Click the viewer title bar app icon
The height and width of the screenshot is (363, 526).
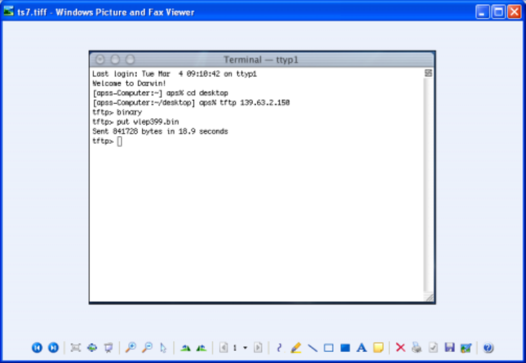pyautogui.click(x=8, y=11)
